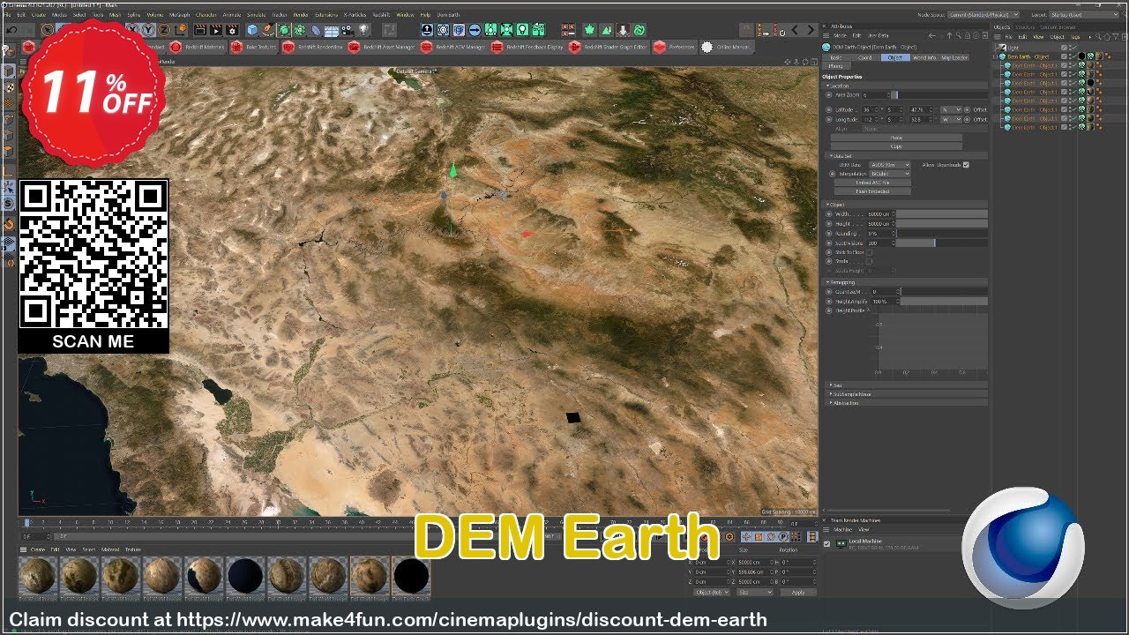Select the Light object in Objects list
Image resolution: width=1129 pixels, height=635 pixels.
[x=1013, y=48]
